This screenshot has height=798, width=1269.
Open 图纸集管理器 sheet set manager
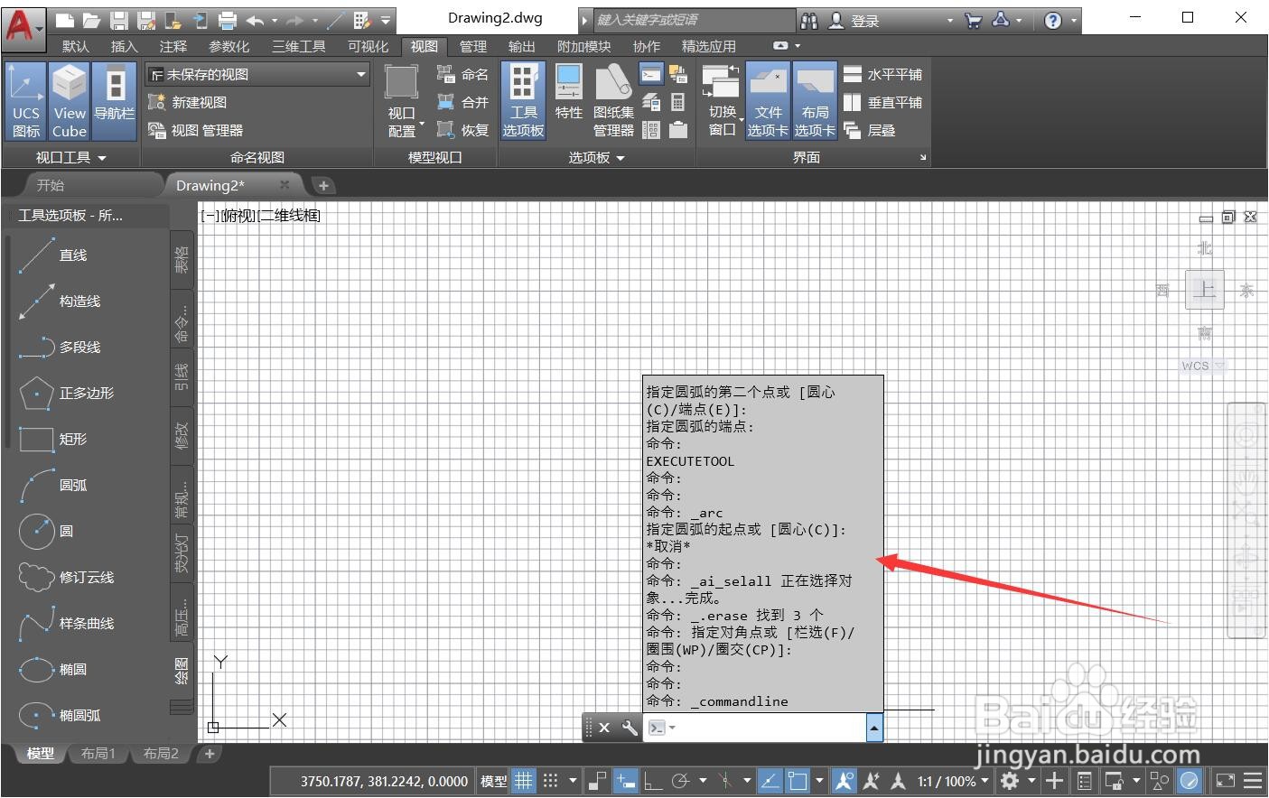coord(613,101)
